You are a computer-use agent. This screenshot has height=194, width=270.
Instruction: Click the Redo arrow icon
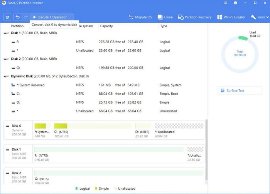[26, 17]
